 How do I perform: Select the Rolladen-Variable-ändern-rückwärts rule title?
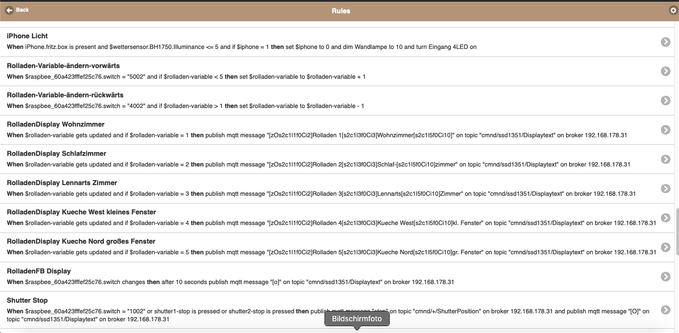65,95
